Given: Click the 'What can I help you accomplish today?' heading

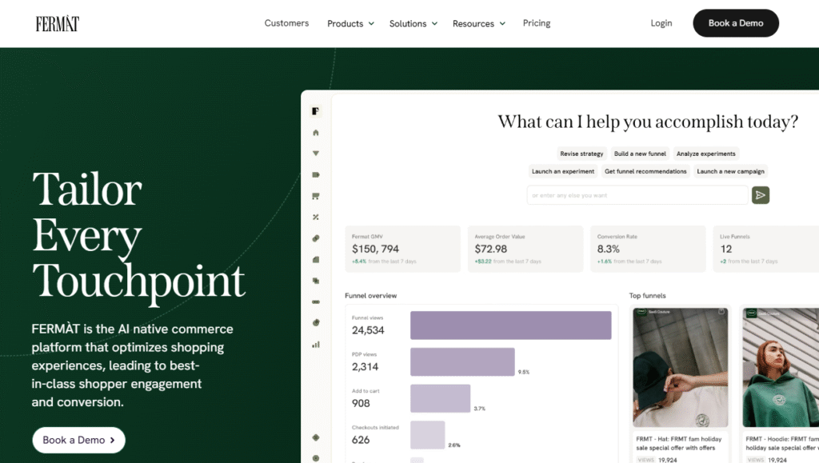Looking at the screenshot, I should (648, 122).
